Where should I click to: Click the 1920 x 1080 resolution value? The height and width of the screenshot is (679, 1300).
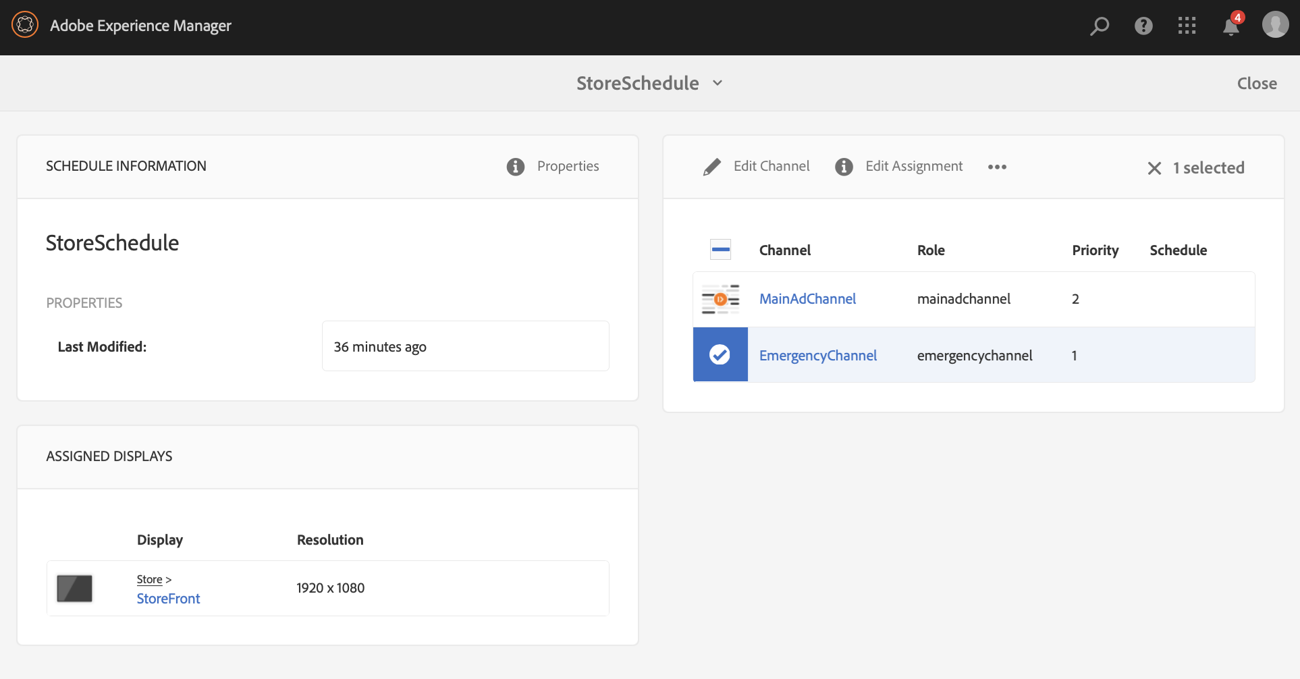(330, 588)
